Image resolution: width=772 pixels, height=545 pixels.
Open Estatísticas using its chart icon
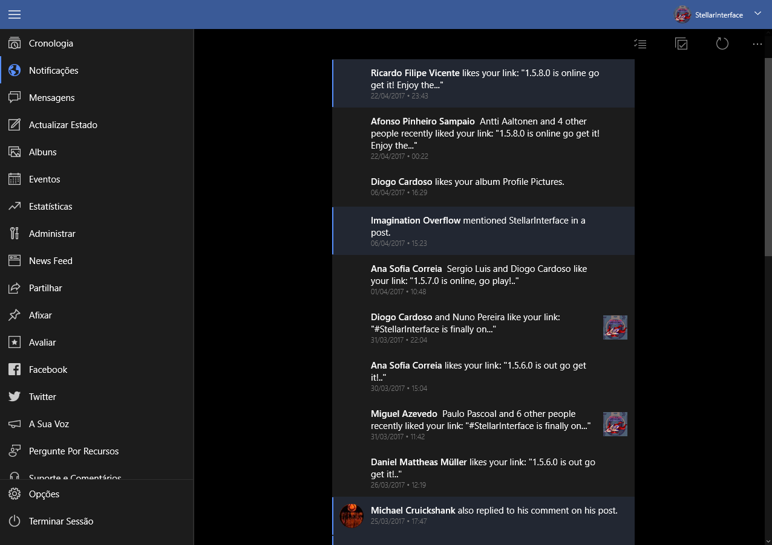click(x=14, y=206)
